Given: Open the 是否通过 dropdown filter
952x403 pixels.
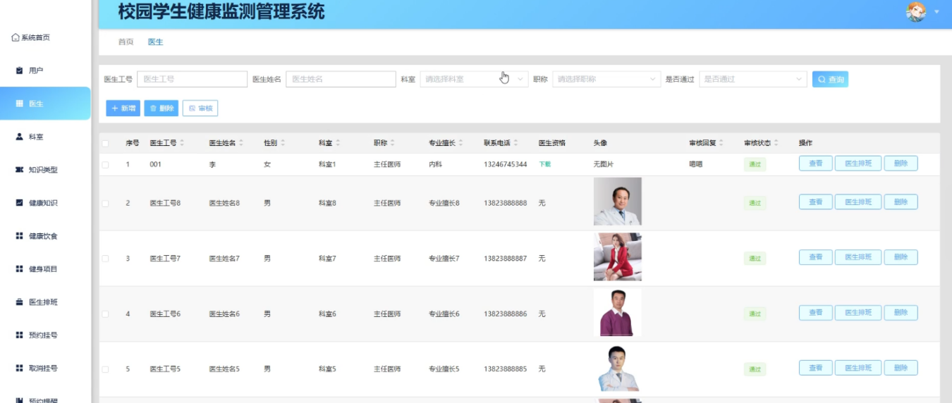Looking at the screenshot, I should coord(753,80).
